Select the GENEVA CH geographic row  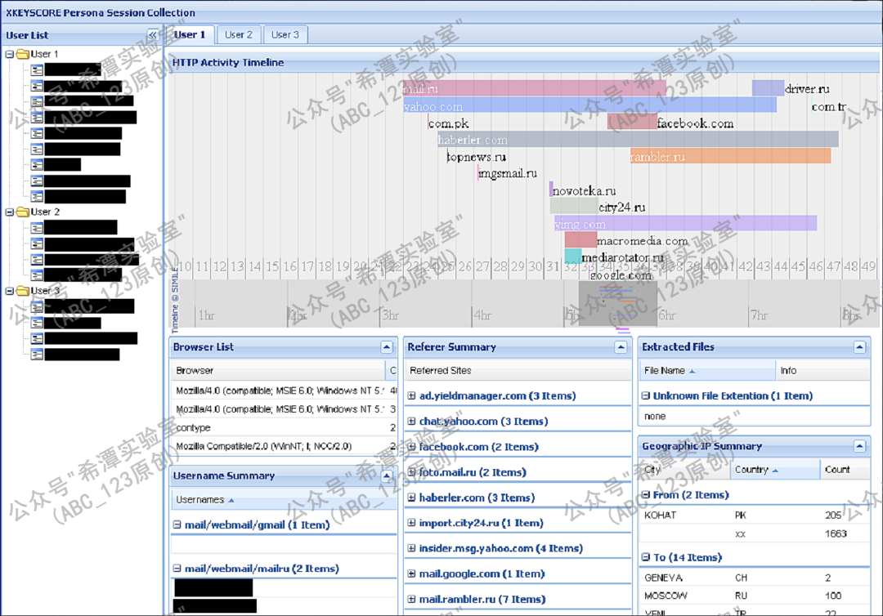(754, 578)
